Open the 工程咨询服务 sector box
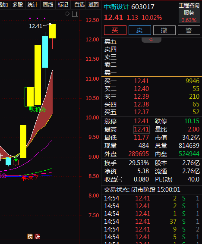This screenshot has width=202, height=244. (x=189, y=13)
